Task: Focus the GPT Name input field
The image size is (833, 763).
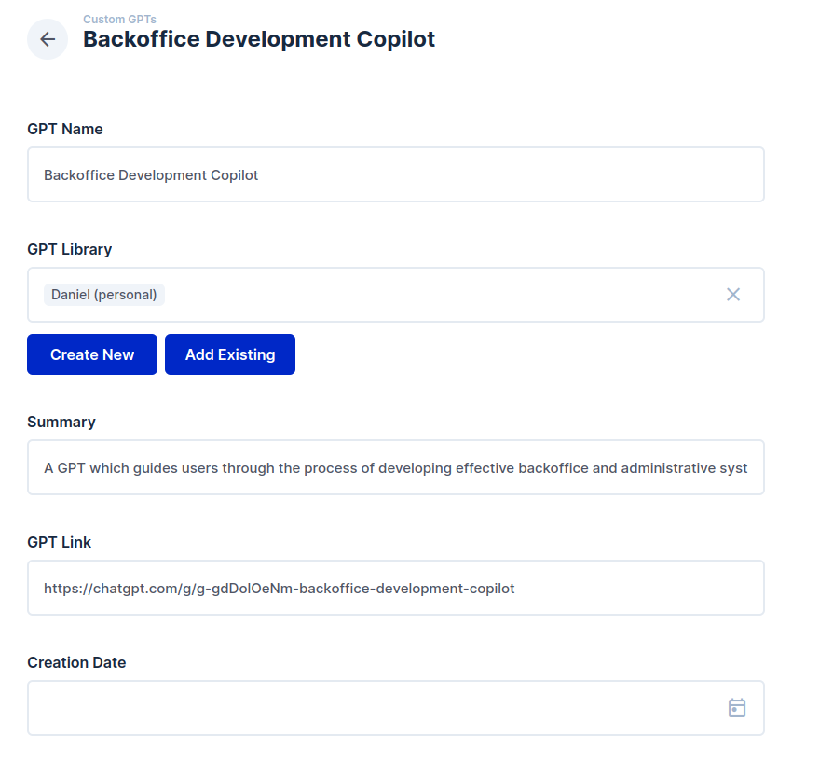Action: coord(396,174)
